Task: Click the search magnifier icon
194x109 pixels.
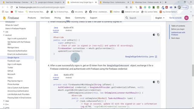Action: coord(127,18)
